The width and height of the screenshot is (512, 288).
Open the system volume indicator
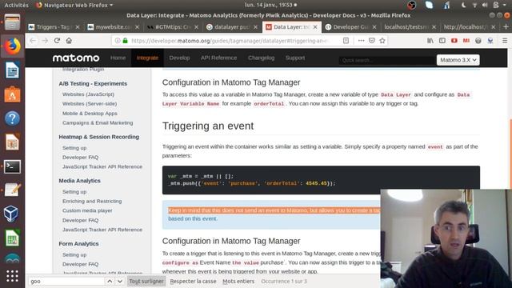click(485, 5)
